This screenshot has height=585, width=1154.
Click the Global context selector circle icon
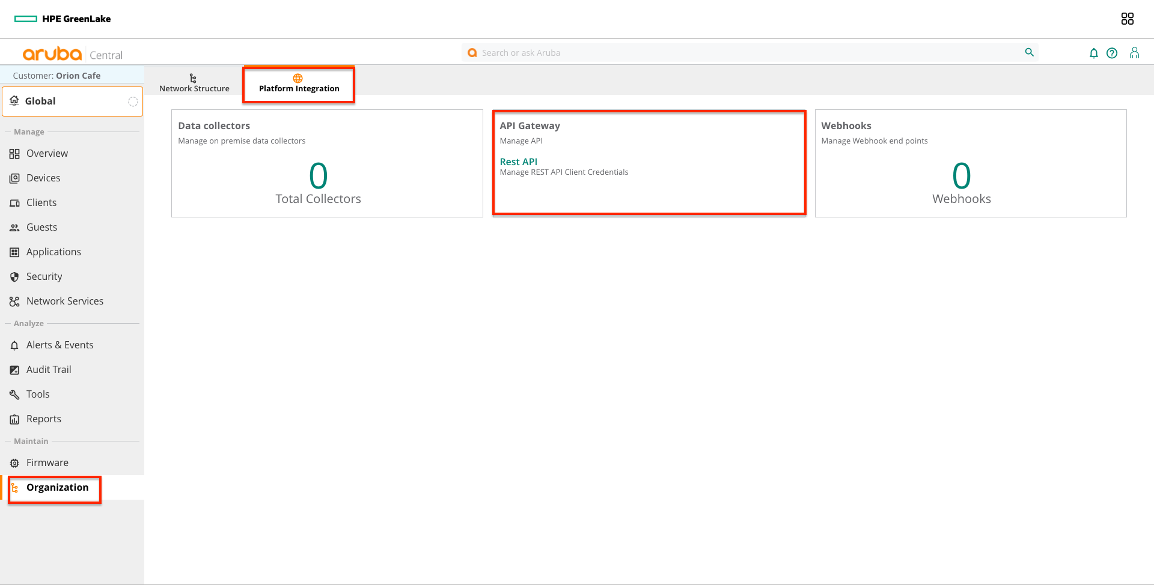[x=133, y=102]
